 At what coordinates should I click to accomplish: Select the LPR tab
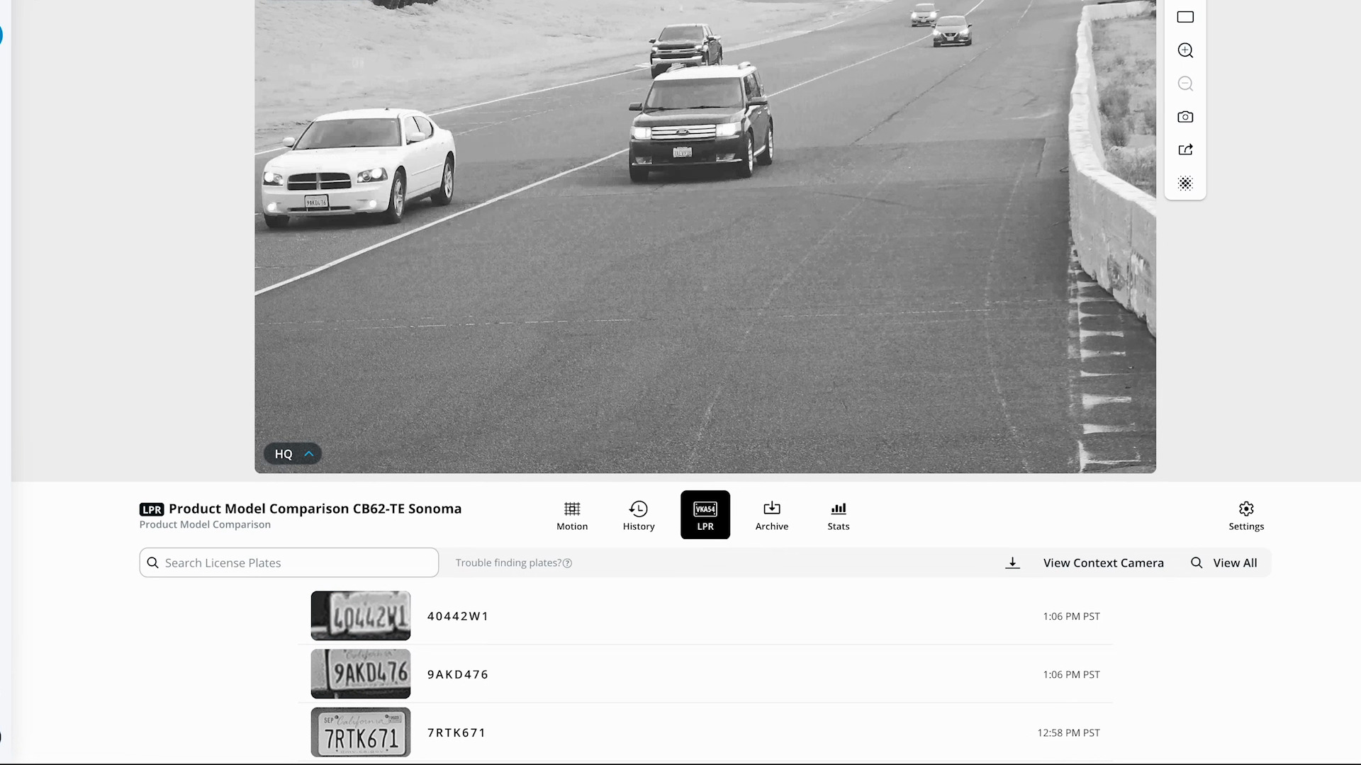coord(705,515)
